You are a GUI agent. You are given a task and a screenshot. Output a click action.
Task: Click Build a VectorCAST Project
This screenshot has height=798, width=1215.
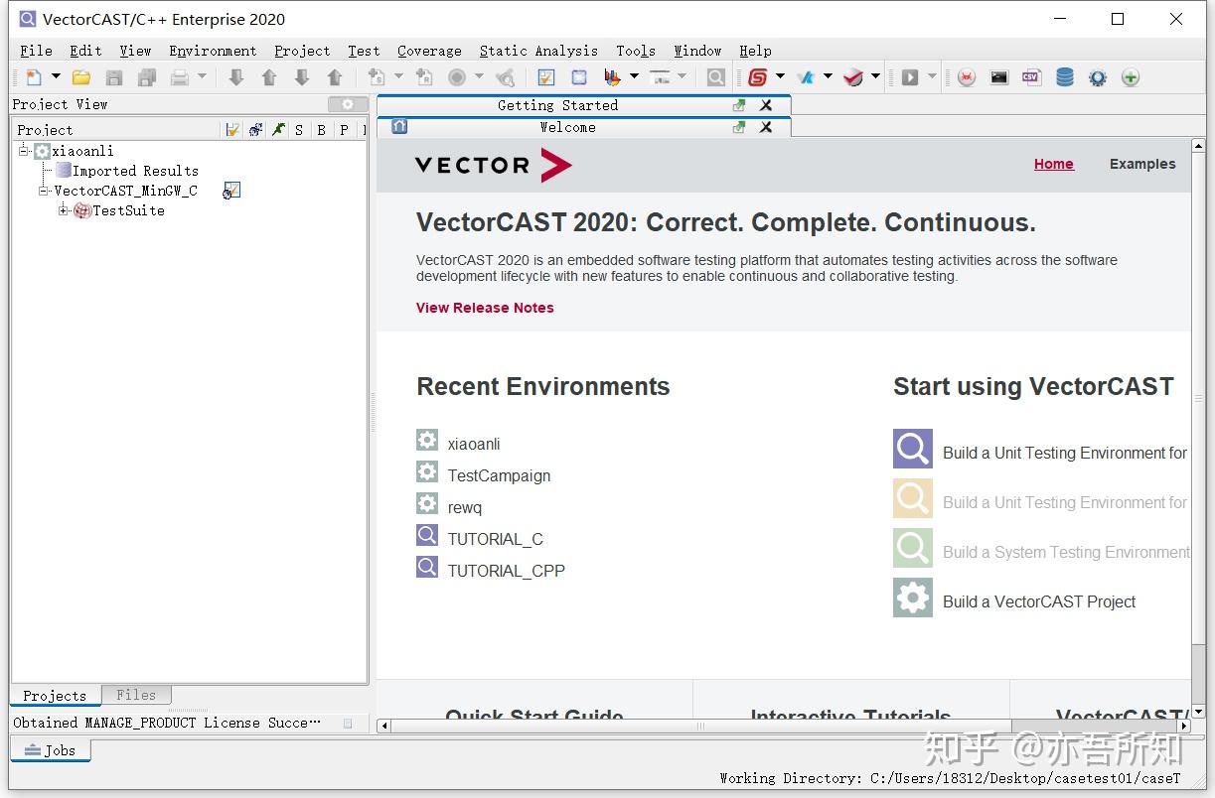pyautogui.click(x=1038, y=601)
